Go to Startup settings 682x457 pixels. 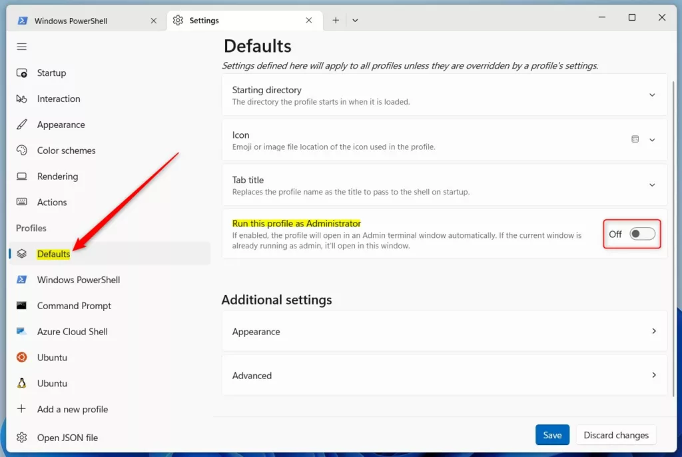[110, 73]
